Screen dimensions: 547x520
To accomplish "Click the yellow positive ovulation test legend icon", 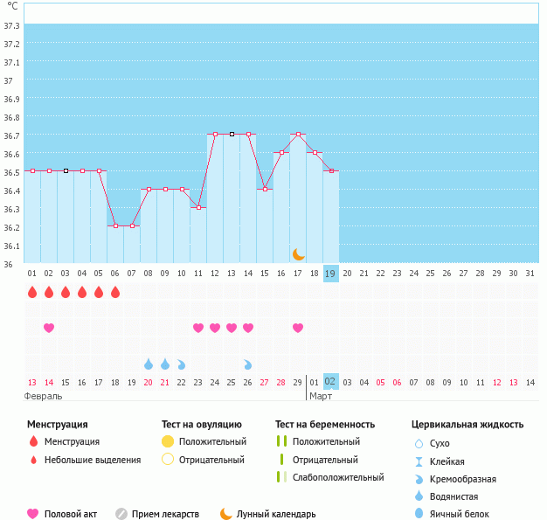I will click(x=168, y=441).
